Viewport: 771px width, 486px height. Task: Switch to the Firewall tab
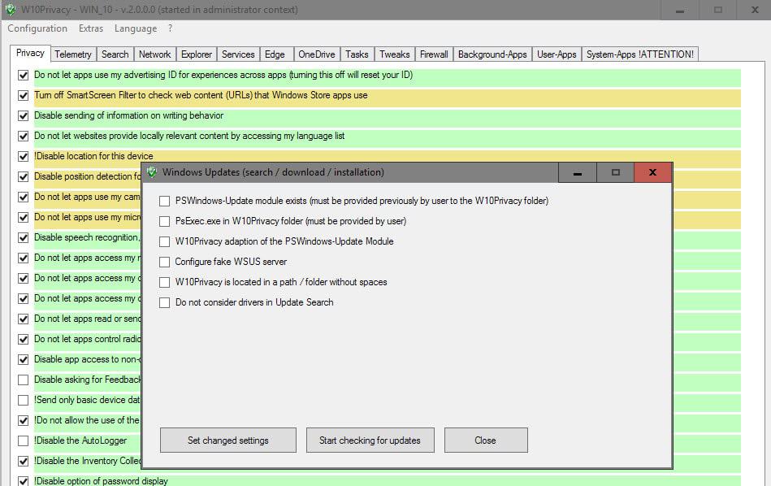pos(434,54)
